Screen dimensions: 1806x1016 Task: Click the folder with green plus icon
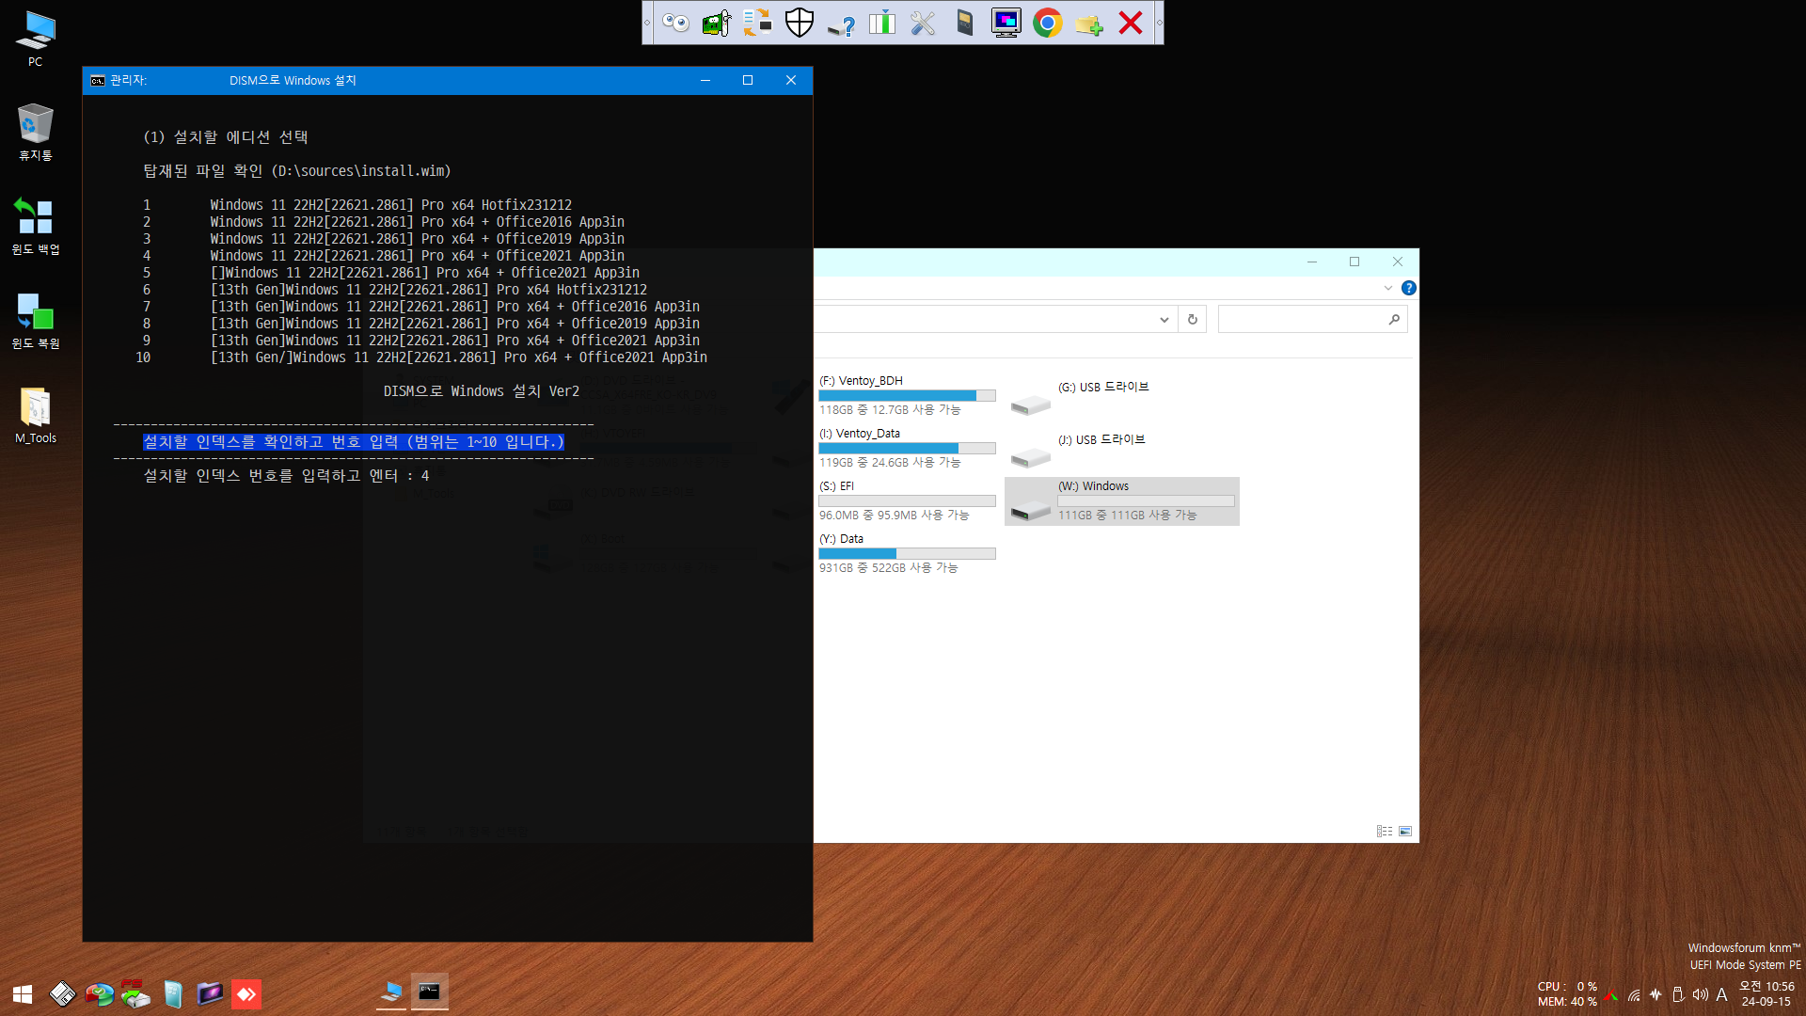pos(1089,23)
